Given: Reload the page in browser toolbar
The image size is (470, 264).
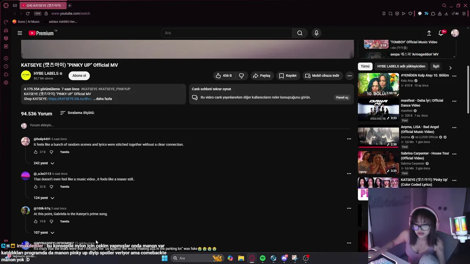Looking at the screenshot, I should pyautogui.click(x=28, y=14).
